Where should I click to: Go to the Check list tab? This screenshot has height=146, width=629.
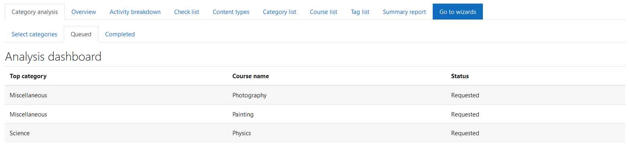187,12
